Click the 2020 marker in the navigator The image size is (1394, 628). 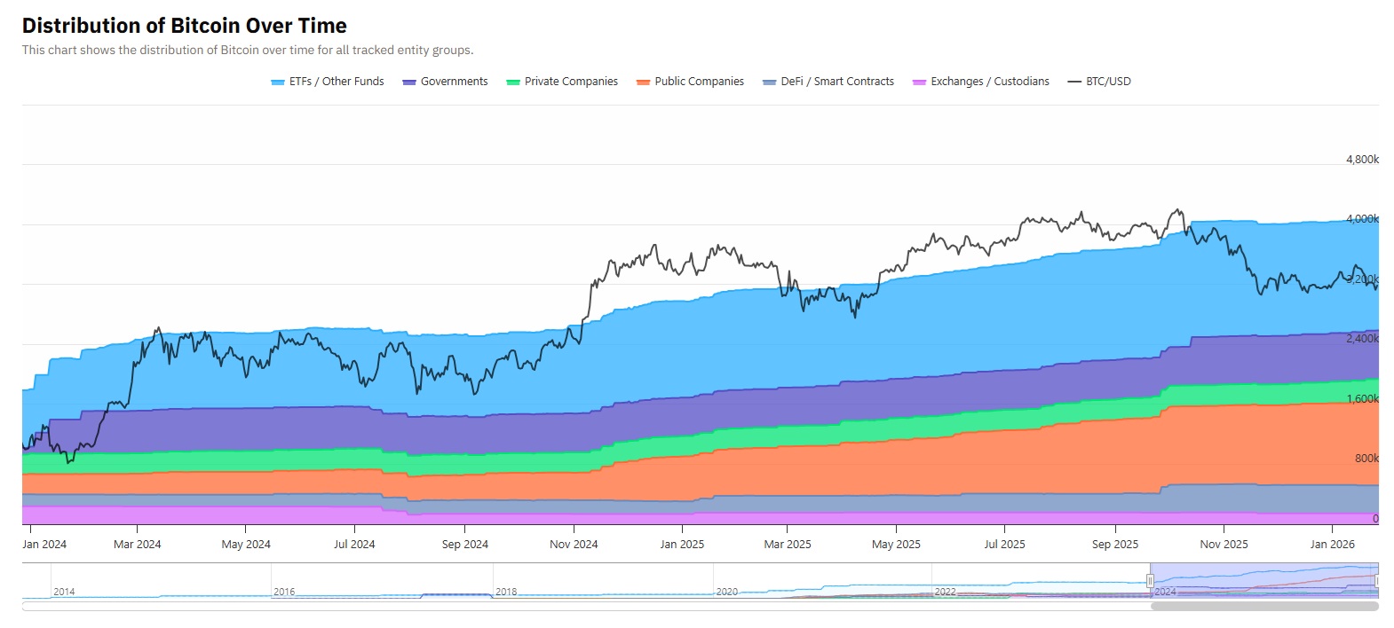tap(726, 592)
